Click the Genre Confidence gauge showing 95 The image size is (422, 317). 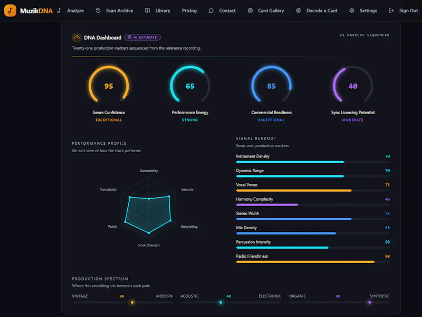(109, 85)
